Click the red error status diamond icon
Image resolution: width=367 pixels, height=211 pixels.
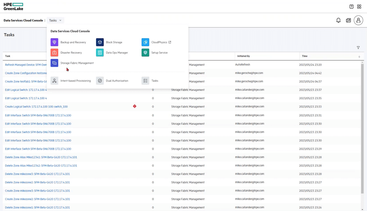pos(135,106)
